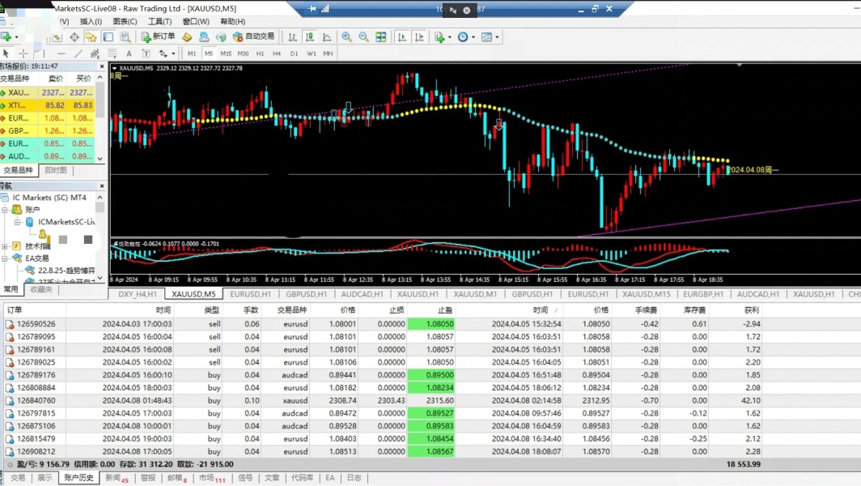Close the Market Watch panel
Viewport: 861px width, 486px height.
click(x=102, y=66)
